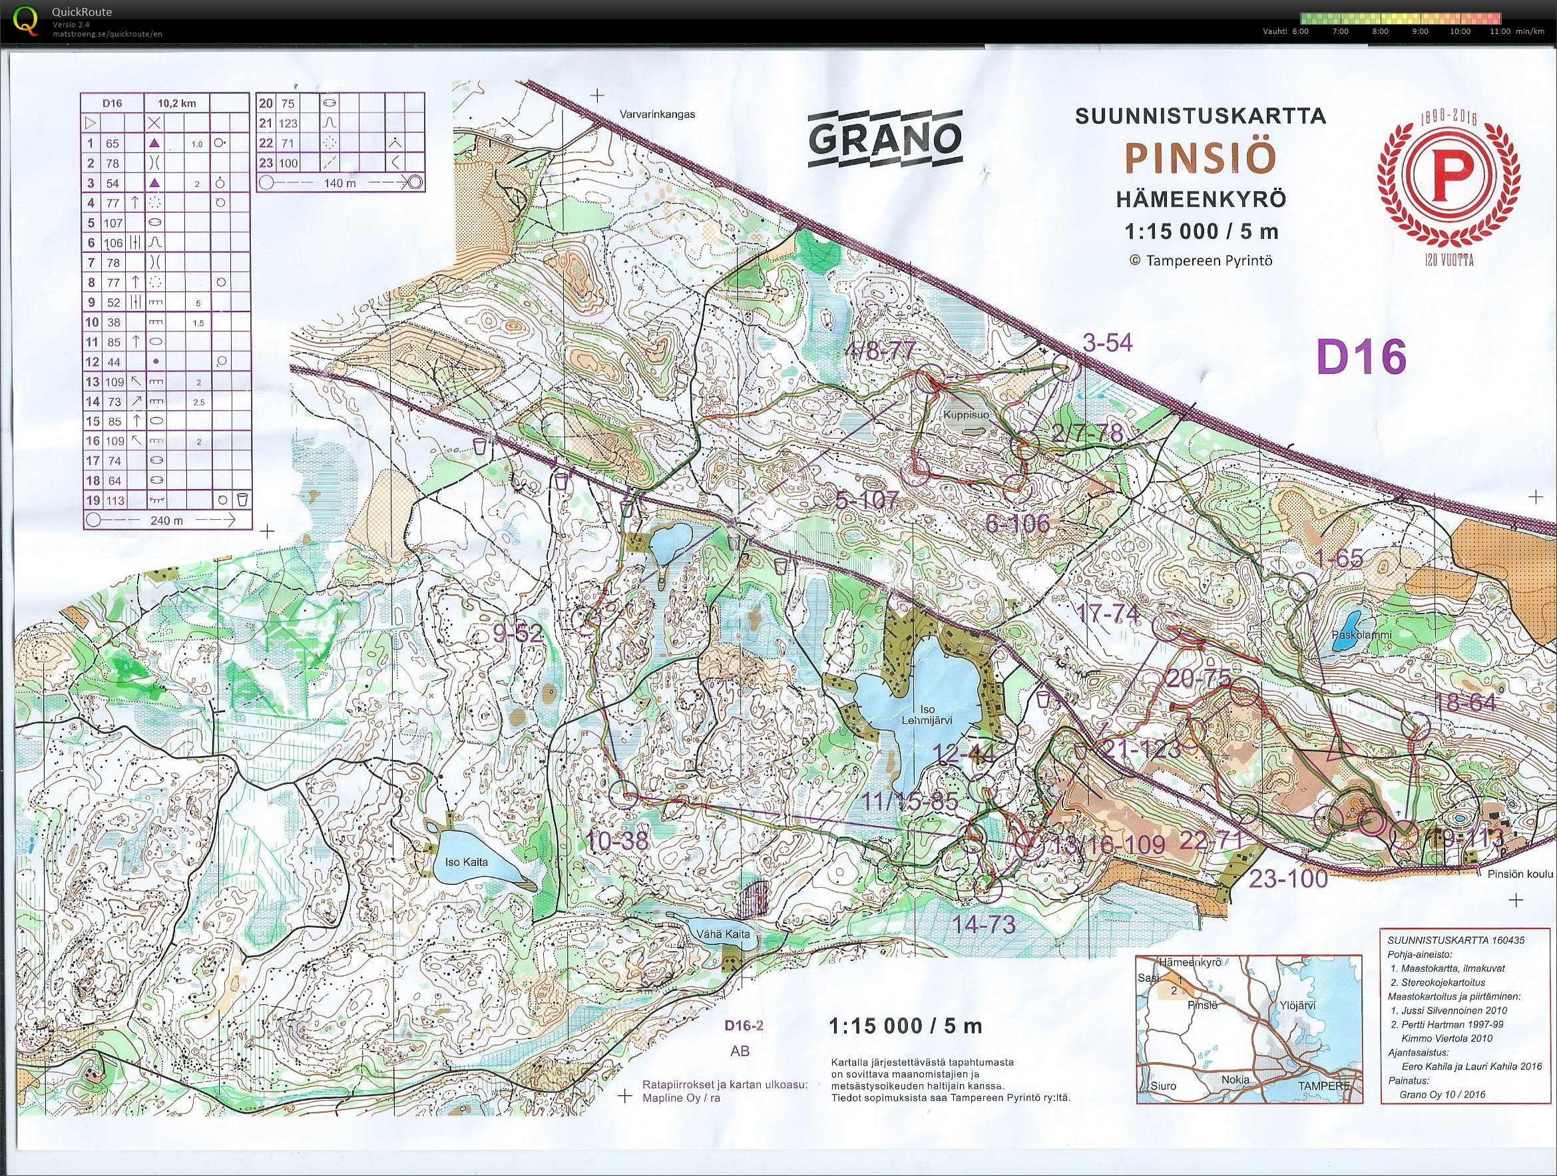
Task: Click the pace color gradient scale
Action: pyautogui.click(x=1401, y=18)
